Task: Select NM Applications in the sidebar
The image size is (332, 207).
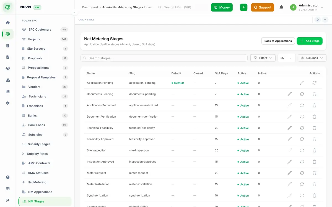Action: click(45, 192)
